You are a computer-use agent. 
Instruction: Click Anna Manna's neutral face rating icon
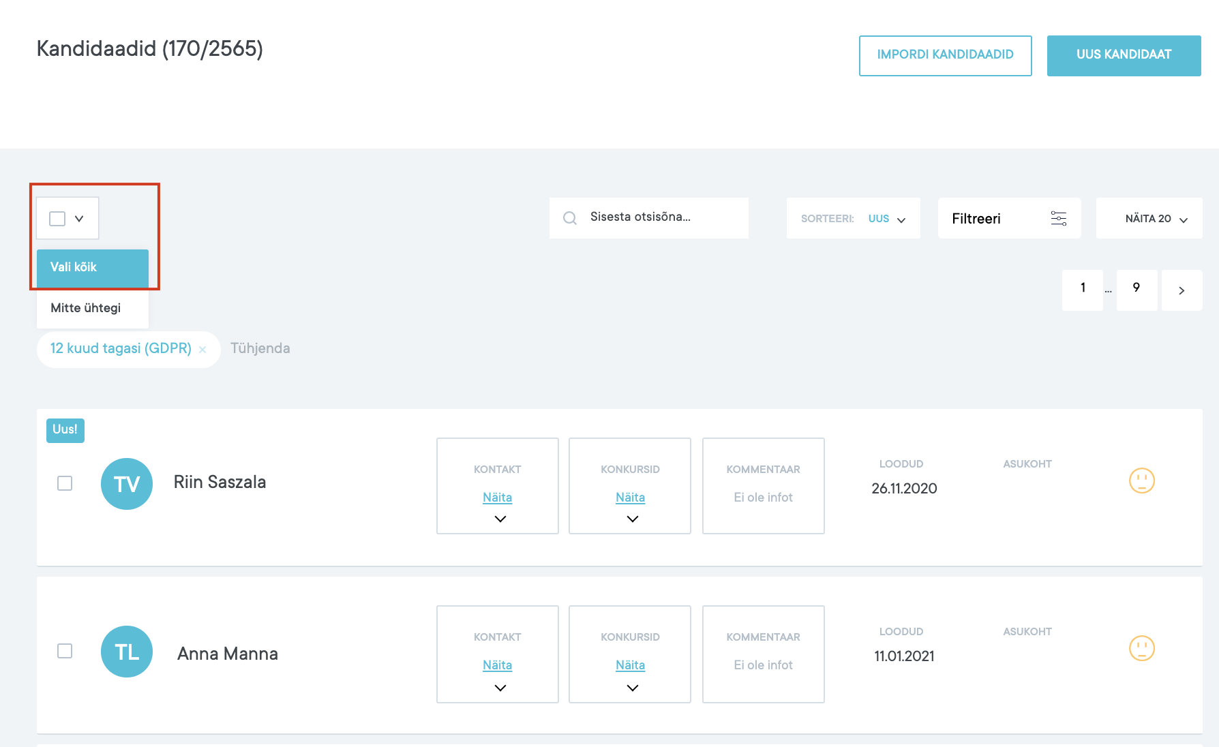point(1141,648)
